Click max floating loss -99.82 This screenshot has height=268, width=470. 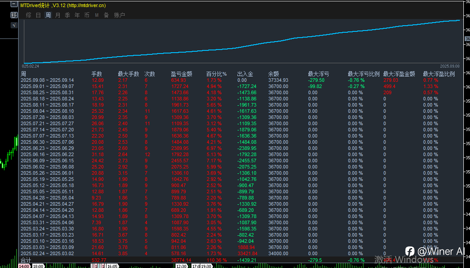point(315,86)
